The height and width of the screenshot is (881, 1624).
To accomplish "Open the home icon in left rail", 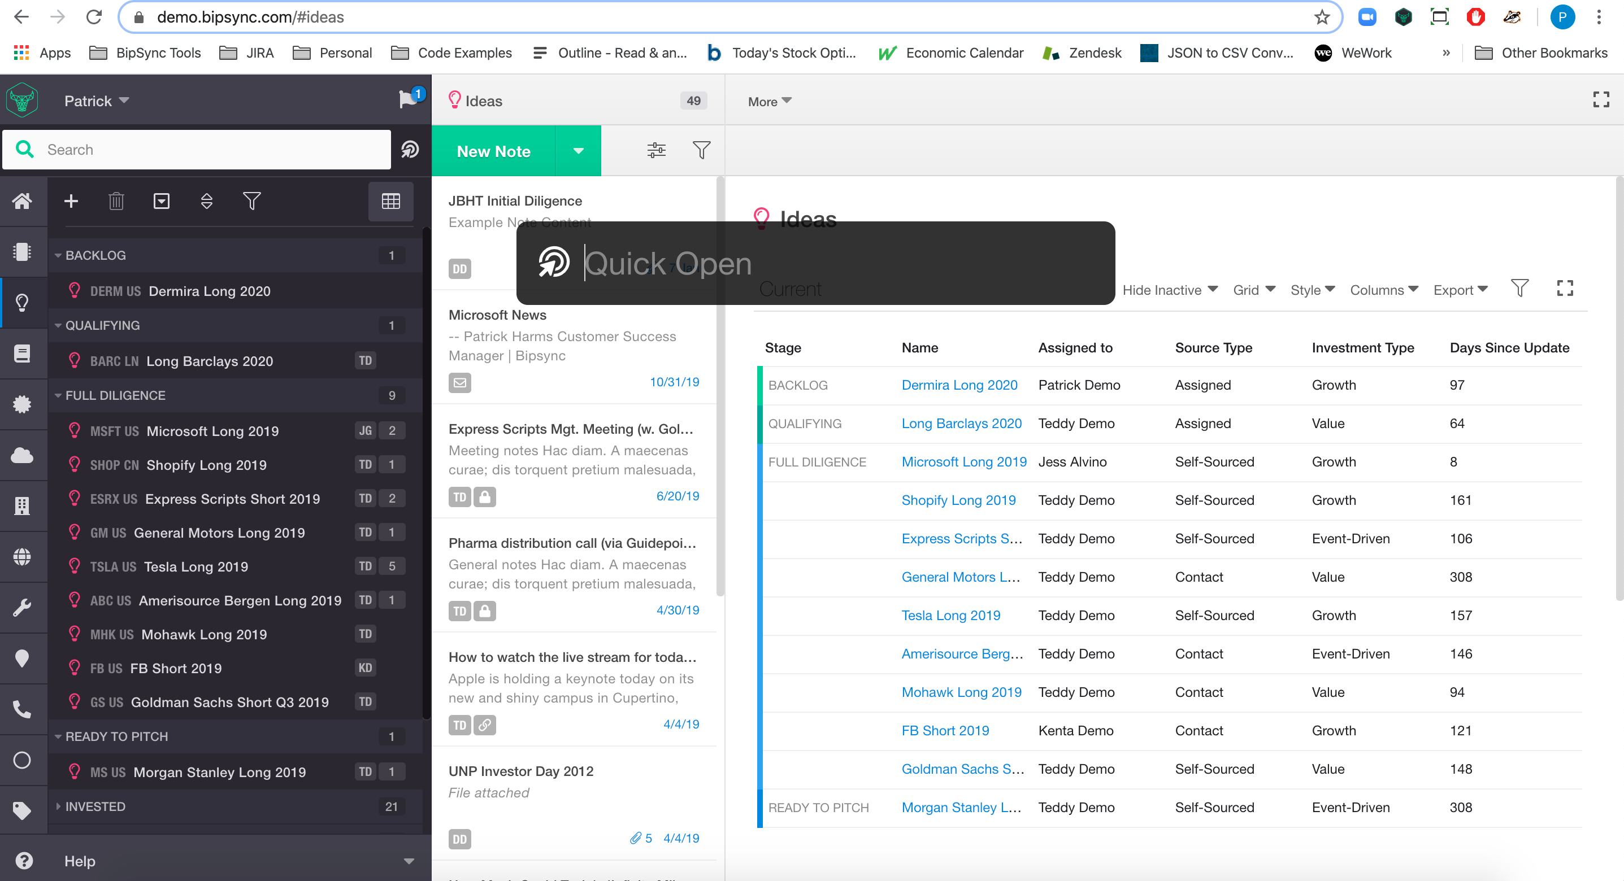I will [x=22, y=201].
